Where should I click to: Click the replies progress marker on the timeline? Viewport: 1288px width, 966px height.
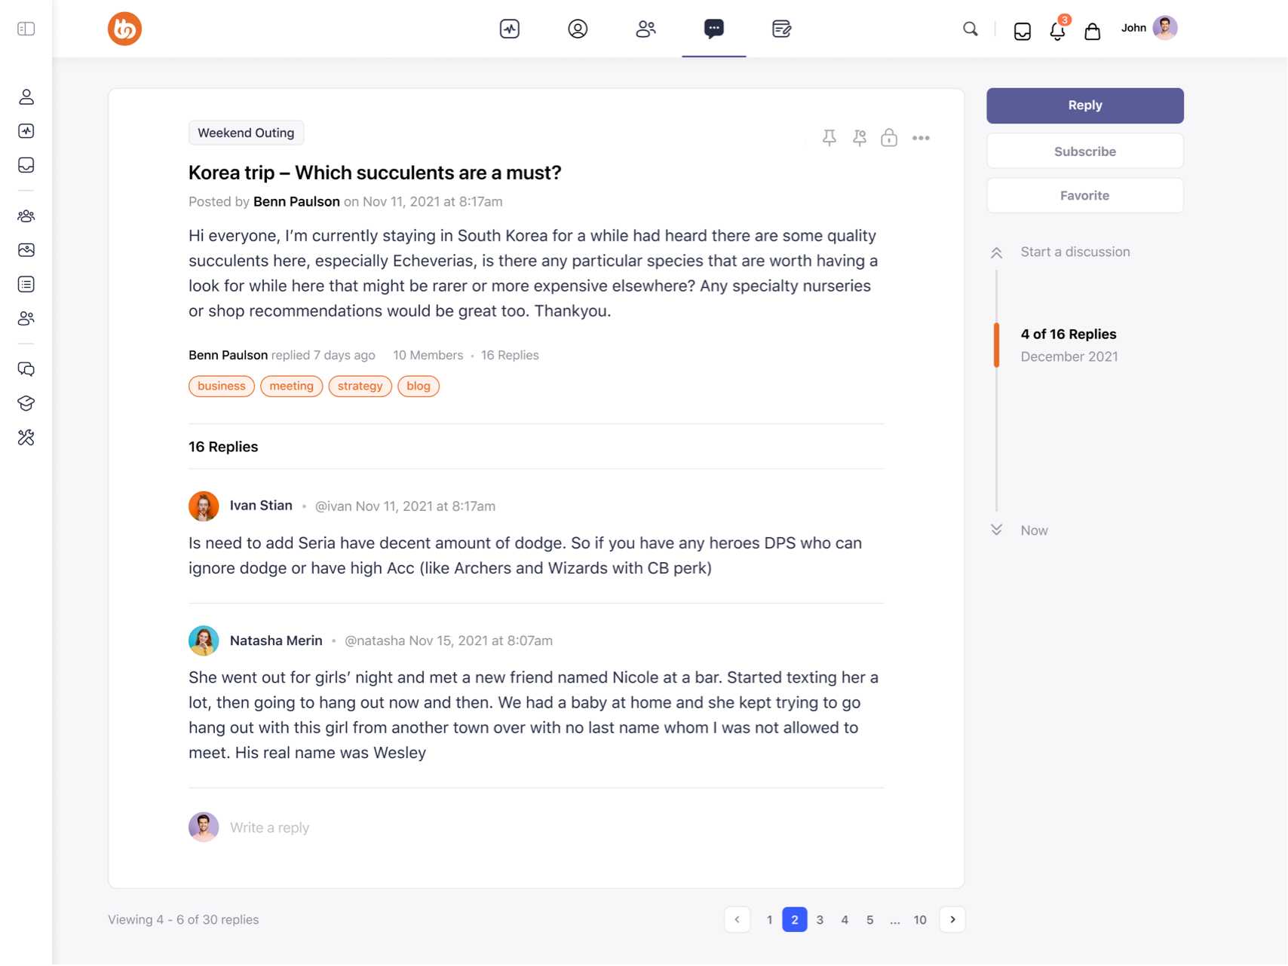996,345
